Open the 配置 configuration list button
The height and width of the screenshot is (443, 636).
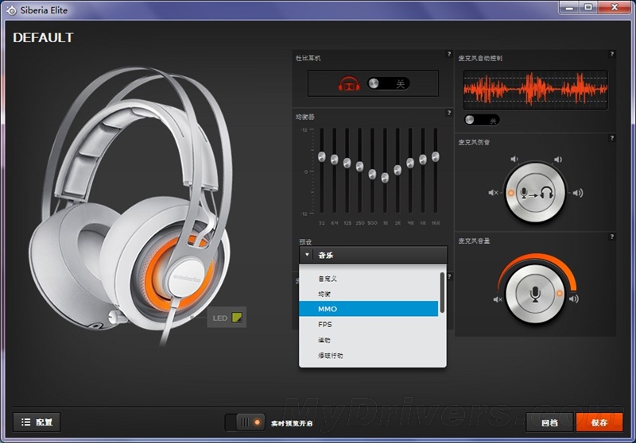coord(37,422)
